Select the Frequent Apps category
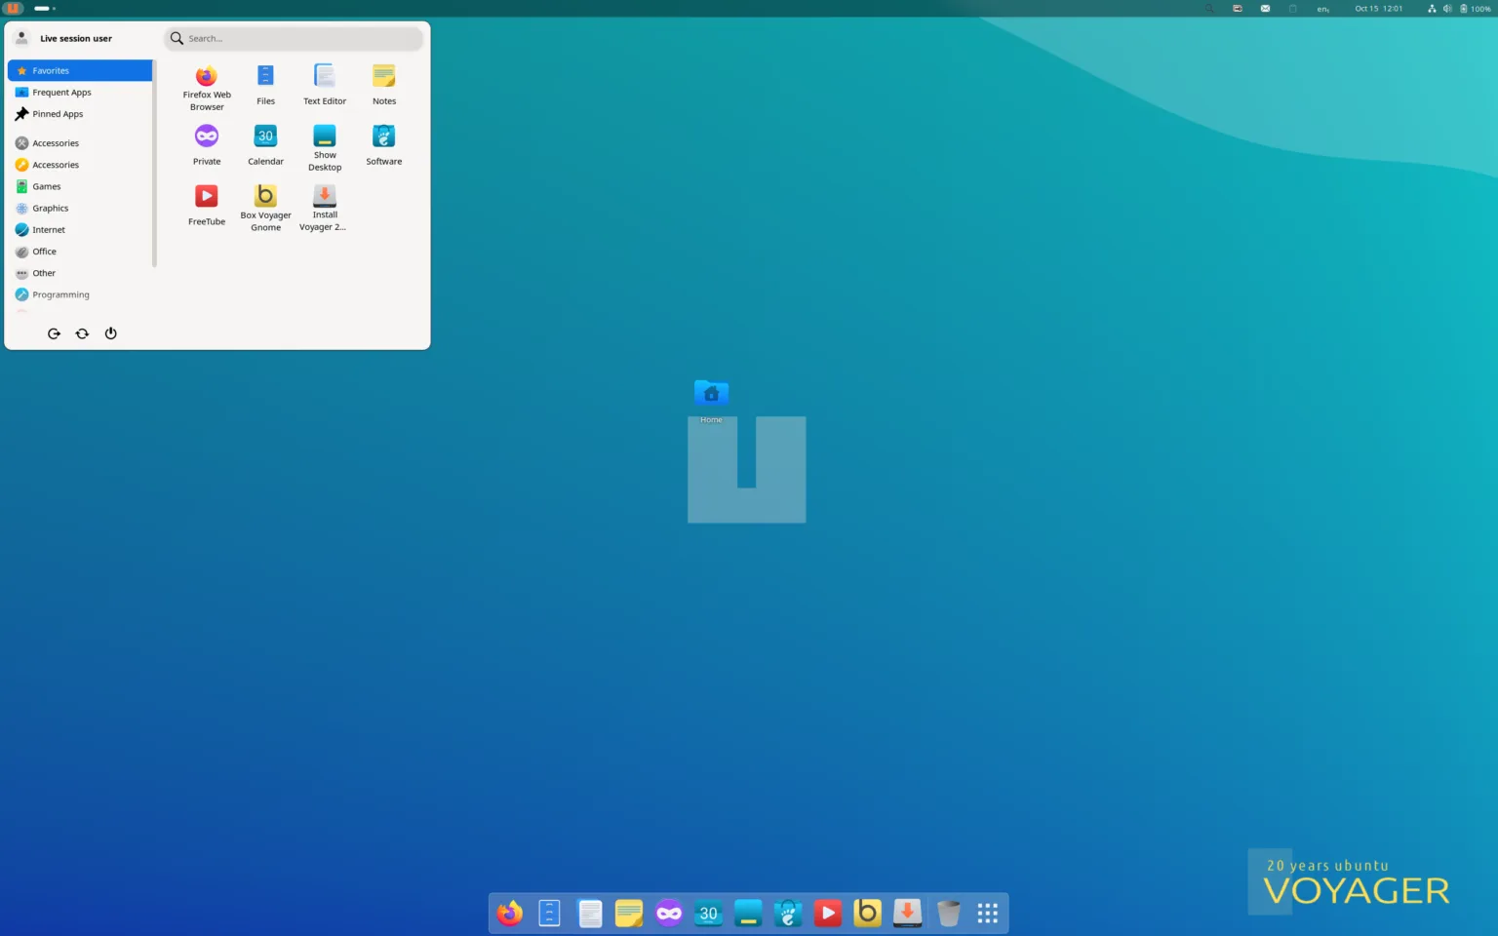This screenshot has height=936, width=1498. [61, 93]
